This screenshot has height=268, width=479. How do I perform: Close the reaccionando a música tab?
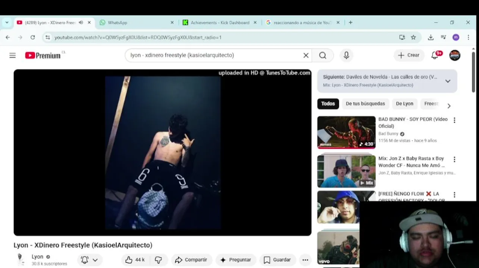tap(338, 22)
